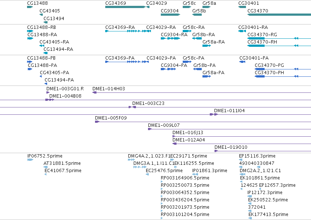This screenshot has width=311, height=220.
Task: Select the CG34369-RA transcript label
Action: pos(120,27)
